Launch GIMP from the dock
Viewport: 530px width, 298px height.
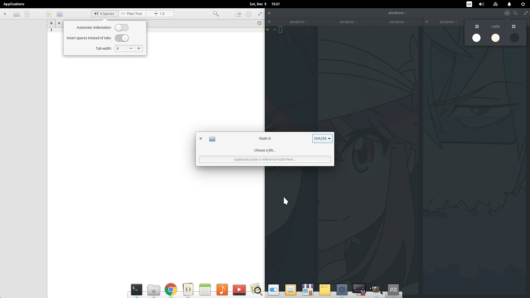tap(376, 289)
